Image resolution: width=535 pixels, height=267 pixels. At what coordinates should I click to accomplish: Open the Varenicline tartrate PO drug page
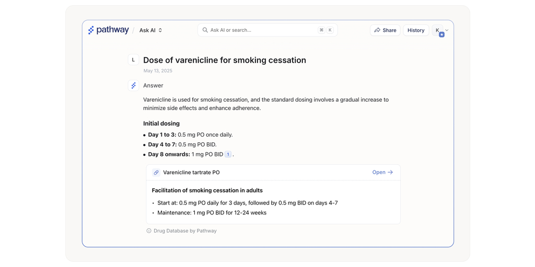tap(382, 173)
